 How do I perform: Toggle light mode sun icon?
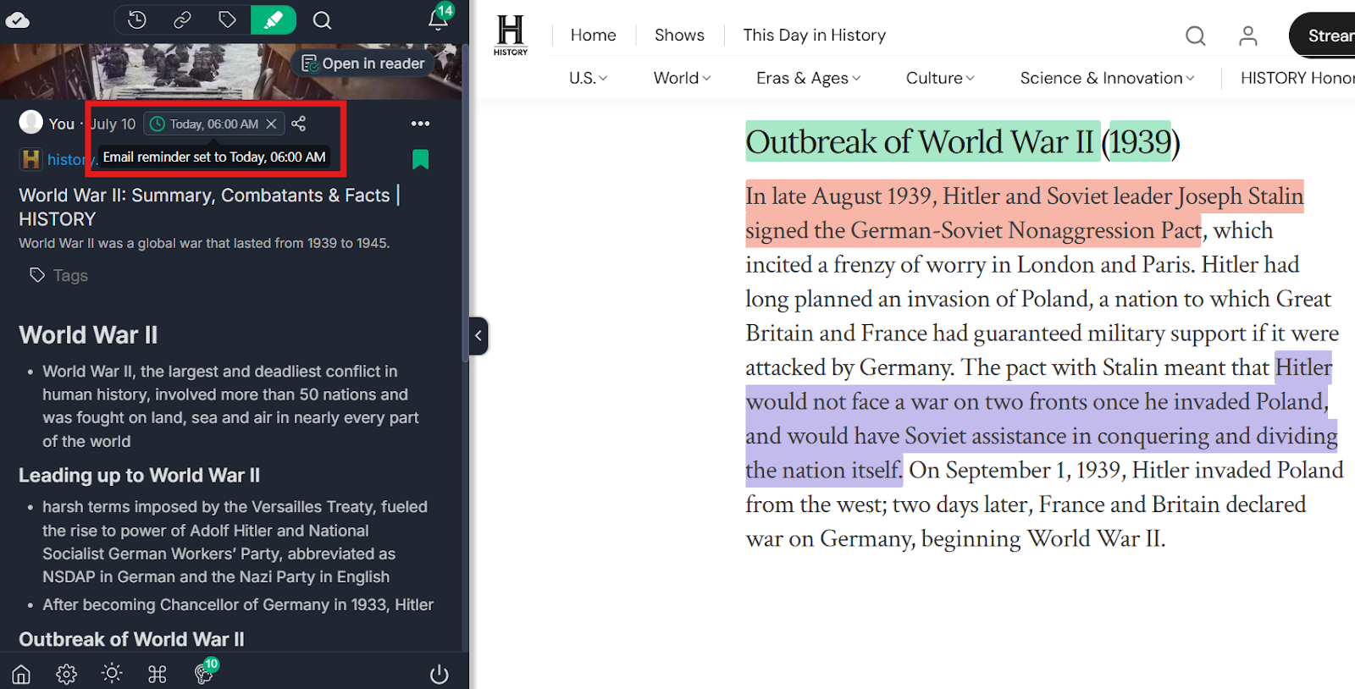point(112,674)
